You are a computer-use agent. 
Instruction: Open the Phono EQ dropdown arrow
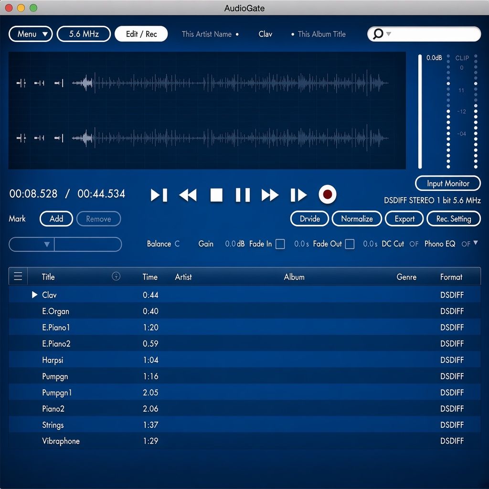pyautogui.click(x=476, y=243)
